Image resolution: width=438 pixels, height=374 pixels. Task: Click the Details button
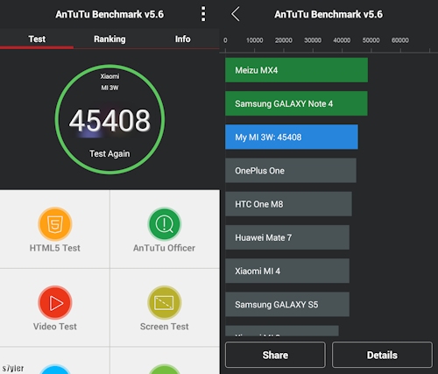point(382,355)
